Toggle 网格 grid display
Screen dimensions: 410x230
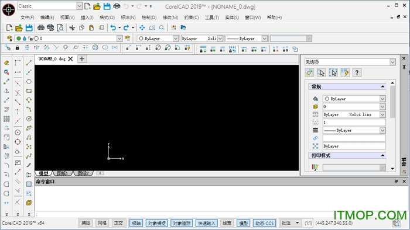click(x=102, y=223)
